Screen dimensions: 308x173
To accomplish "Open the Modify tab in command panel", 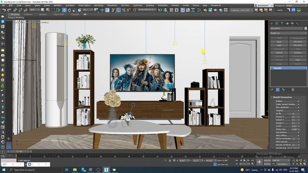I will click(x=277, y=24).
